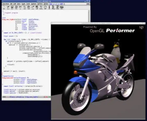Click the Open file toolbar icon

point(4,8)
